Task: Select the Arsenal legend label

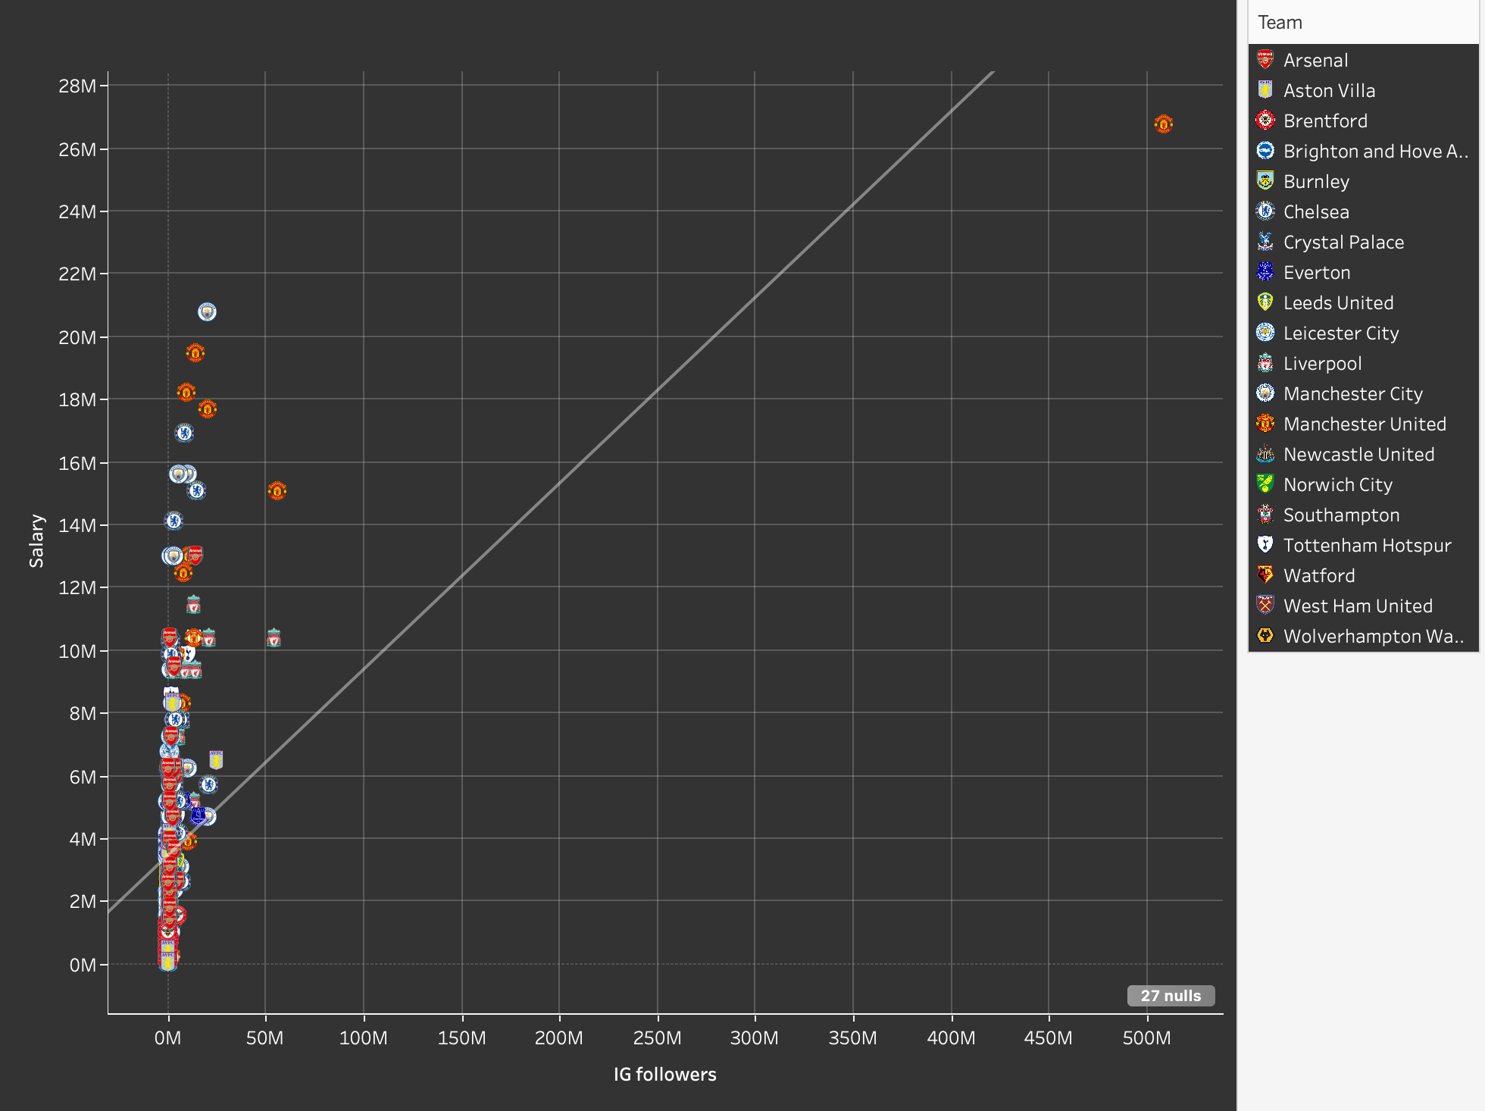Action: (x=1315, y=61)
